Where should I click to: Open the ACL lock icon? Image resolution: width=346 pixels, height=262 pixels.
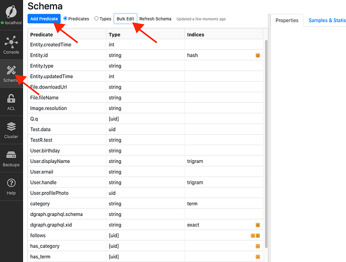click(x=11, y=99)
